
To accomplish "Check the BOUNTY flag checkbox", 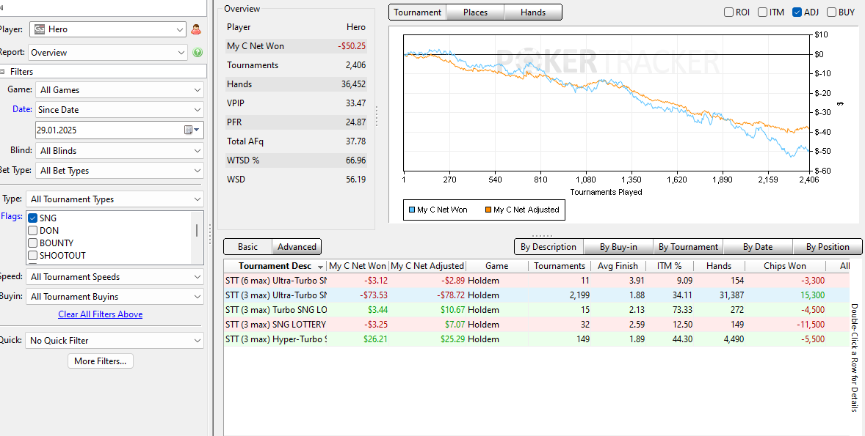I will [32, 243].
